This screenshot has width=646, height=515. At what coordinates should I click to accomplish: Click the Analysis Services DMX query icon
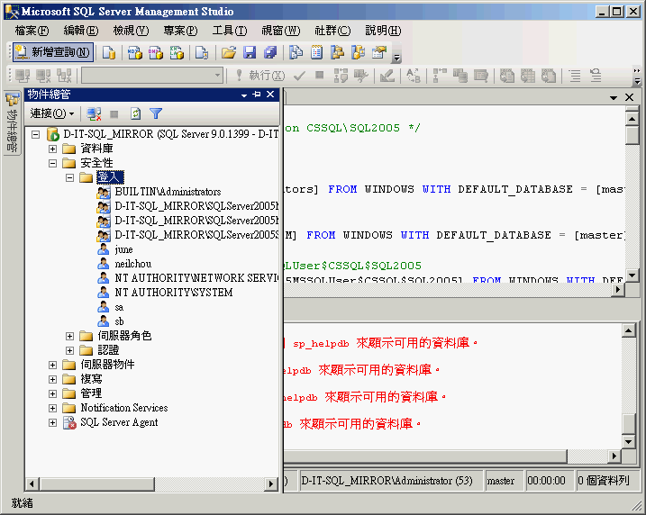(x=156, y=52)
